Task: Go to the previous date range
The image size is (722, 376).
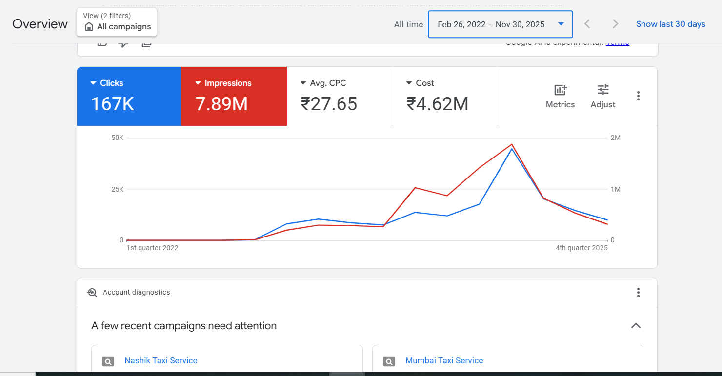Action: (587, 24)
